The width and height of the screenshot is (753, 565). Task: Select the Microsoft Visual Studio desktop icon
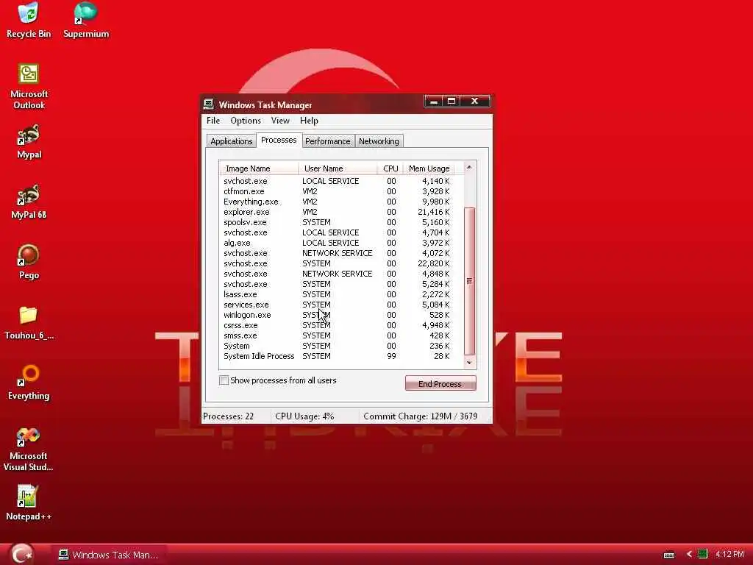[x=29, y=449]
